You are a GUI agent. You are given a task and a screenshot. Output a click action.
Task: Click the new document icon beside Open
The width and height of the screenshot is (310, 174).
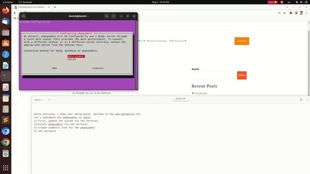49,100
